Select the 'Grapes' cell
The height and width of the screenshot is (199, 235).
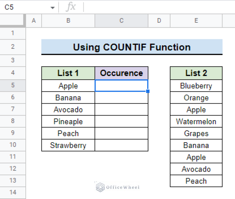[196, 133]
